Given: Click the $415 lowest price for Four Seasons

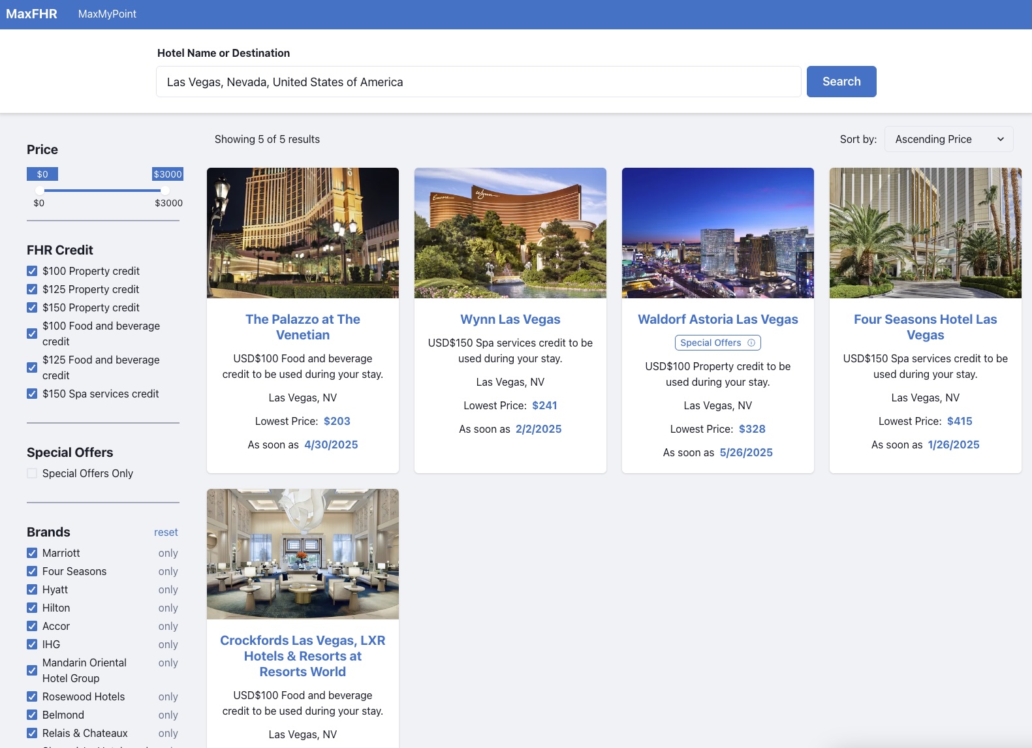Looking at the screenshot, I should [x=960, y=421].
